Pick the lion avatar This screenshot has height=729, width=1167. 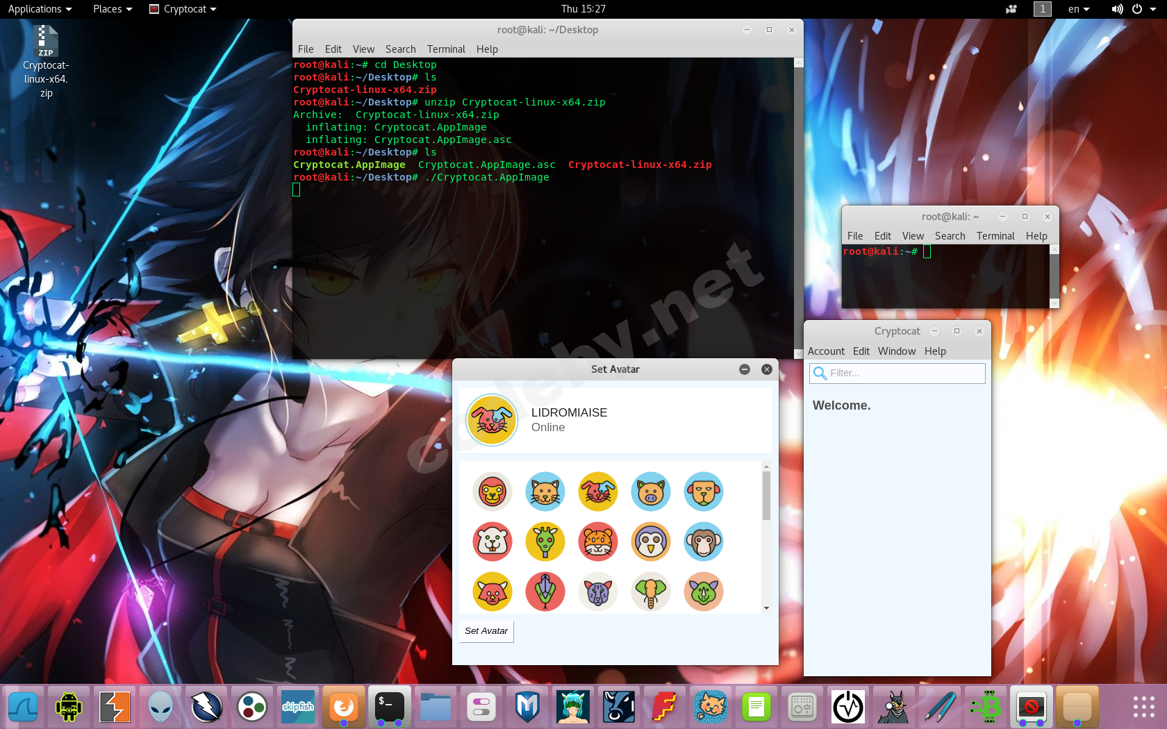[493, 492]
